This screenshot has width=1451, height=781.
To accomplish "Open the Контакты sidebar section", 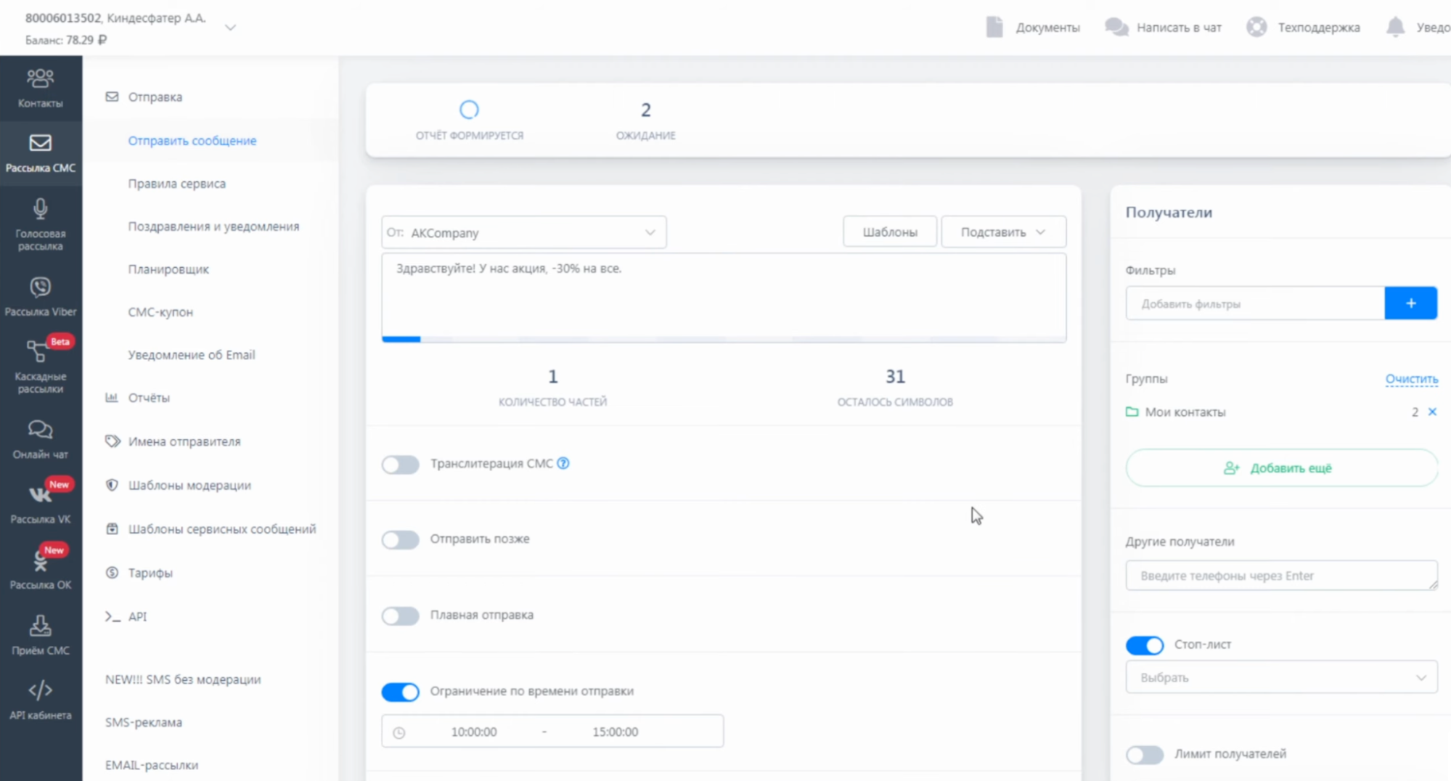I will 41,88.
